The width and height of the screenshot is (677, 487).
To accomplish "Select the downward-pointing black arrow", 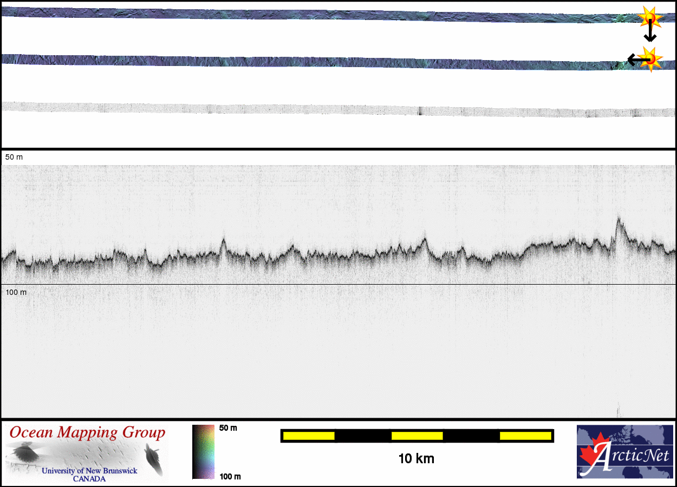I will (650, 32).
